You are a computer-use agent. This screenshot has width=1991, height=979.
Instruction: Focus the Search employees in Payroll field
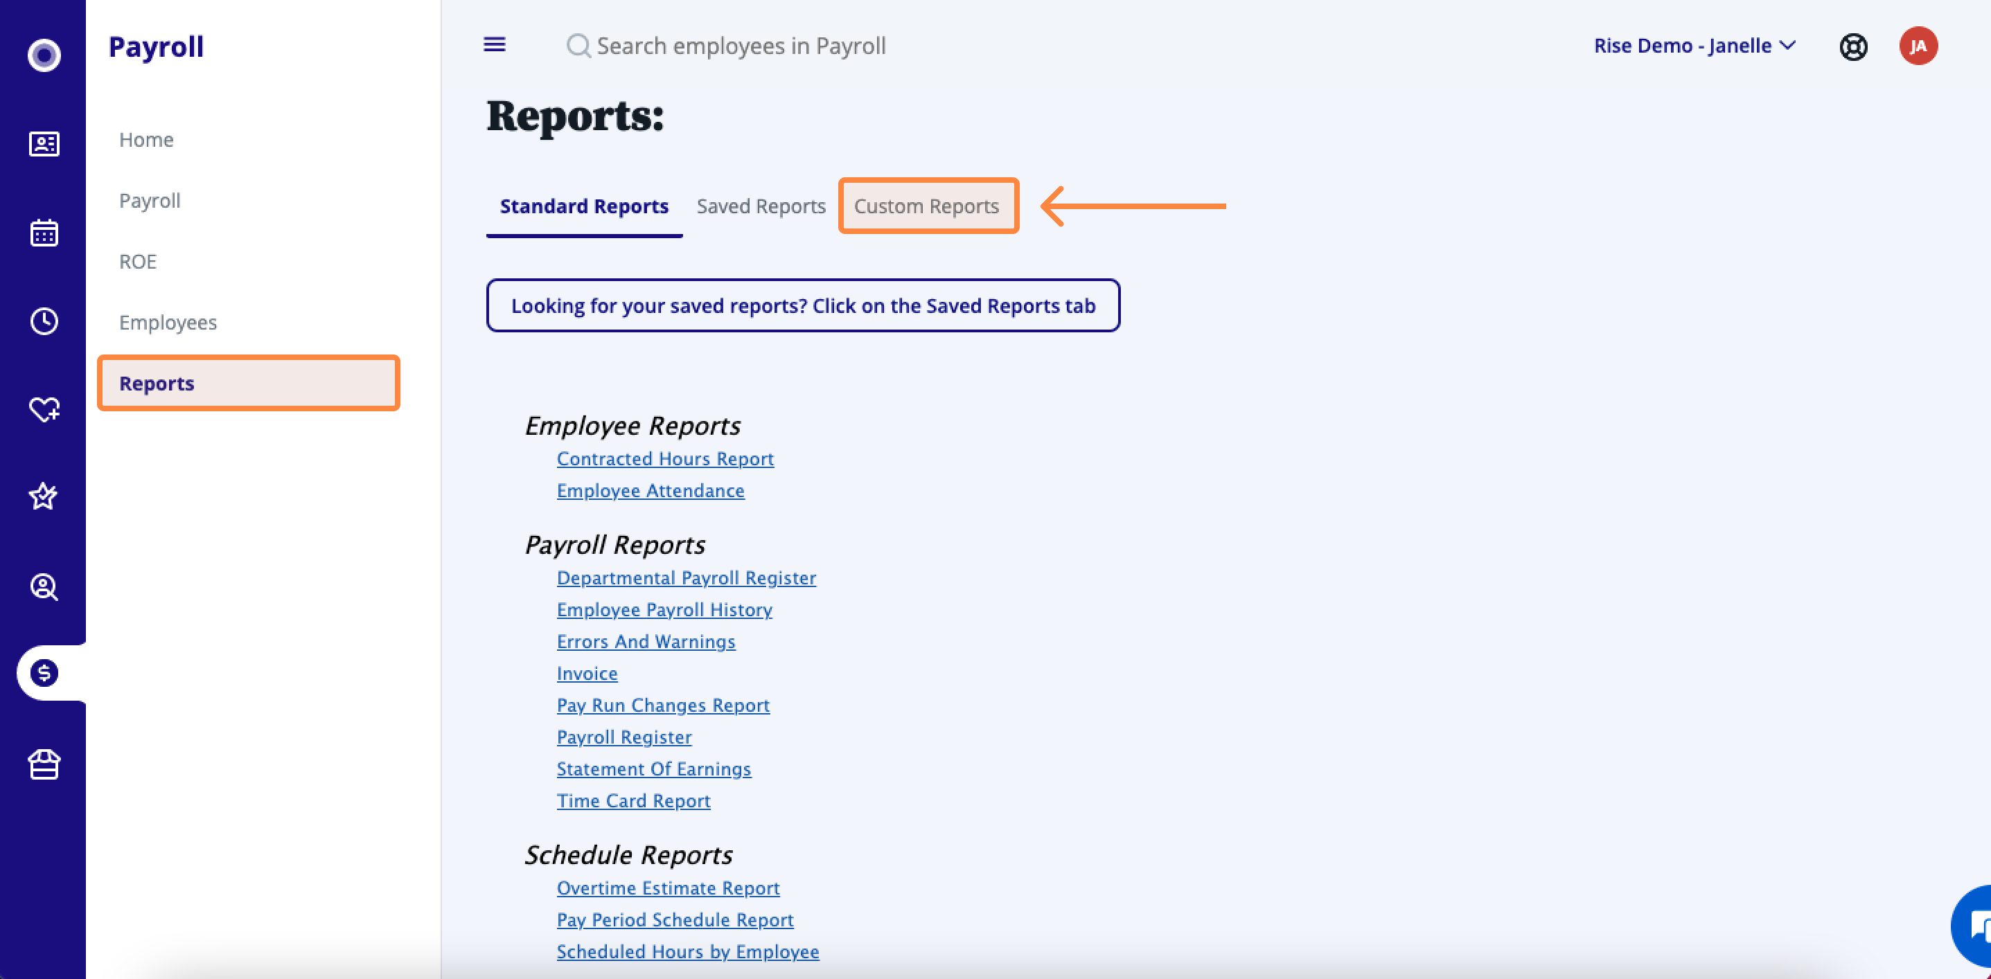click(741, 46)
